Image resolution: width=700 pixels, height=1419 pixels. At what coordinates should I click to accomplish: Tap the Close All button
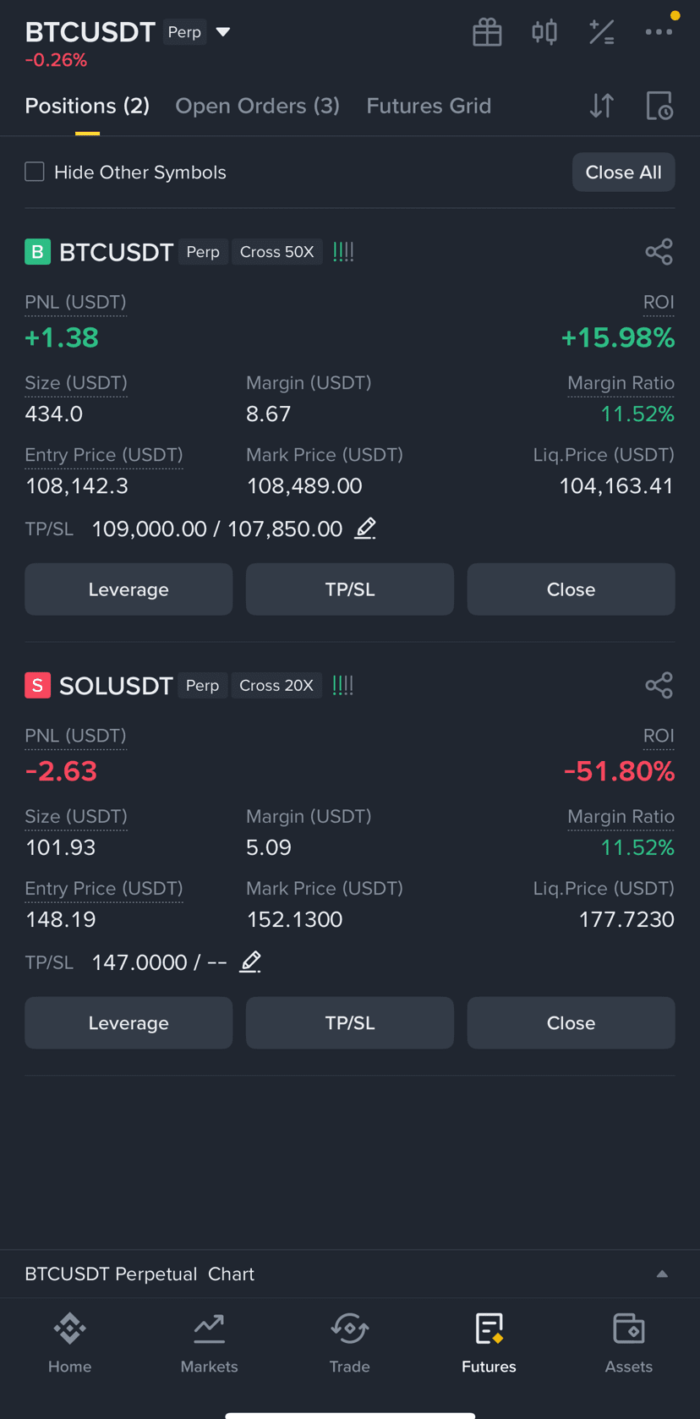(624, 172)
